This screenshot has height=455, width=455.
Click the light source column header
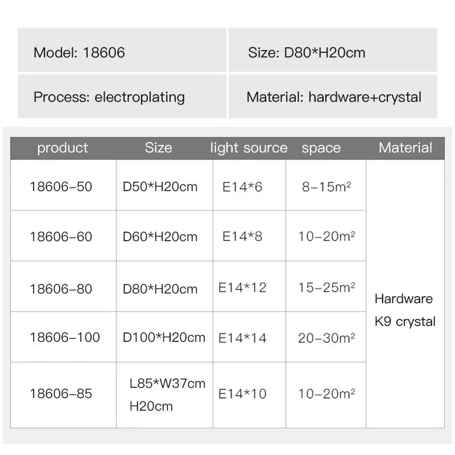(249, 148)
